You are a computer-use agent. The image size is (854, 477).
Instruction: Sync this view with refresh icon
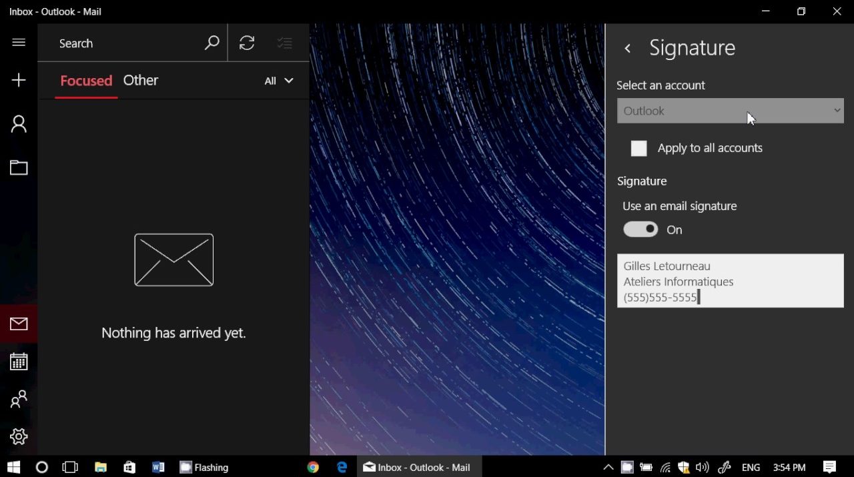[x=247, y=43]
